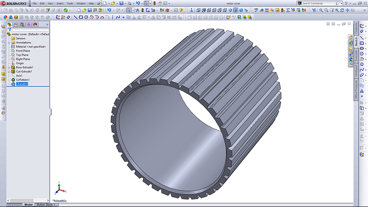Screen dimensions: 368x207
Task: Select the Pan view tool
Action: 348,10
